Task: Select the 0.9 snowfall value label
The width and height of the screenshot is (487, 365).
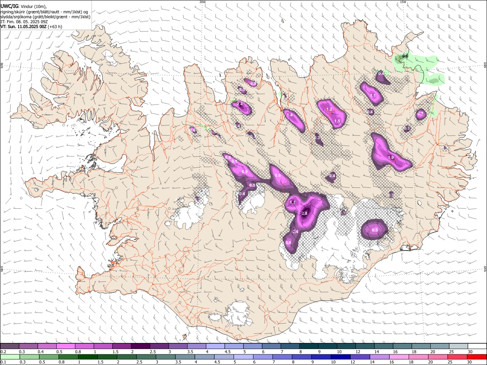Action: click(x=245, y=172)
